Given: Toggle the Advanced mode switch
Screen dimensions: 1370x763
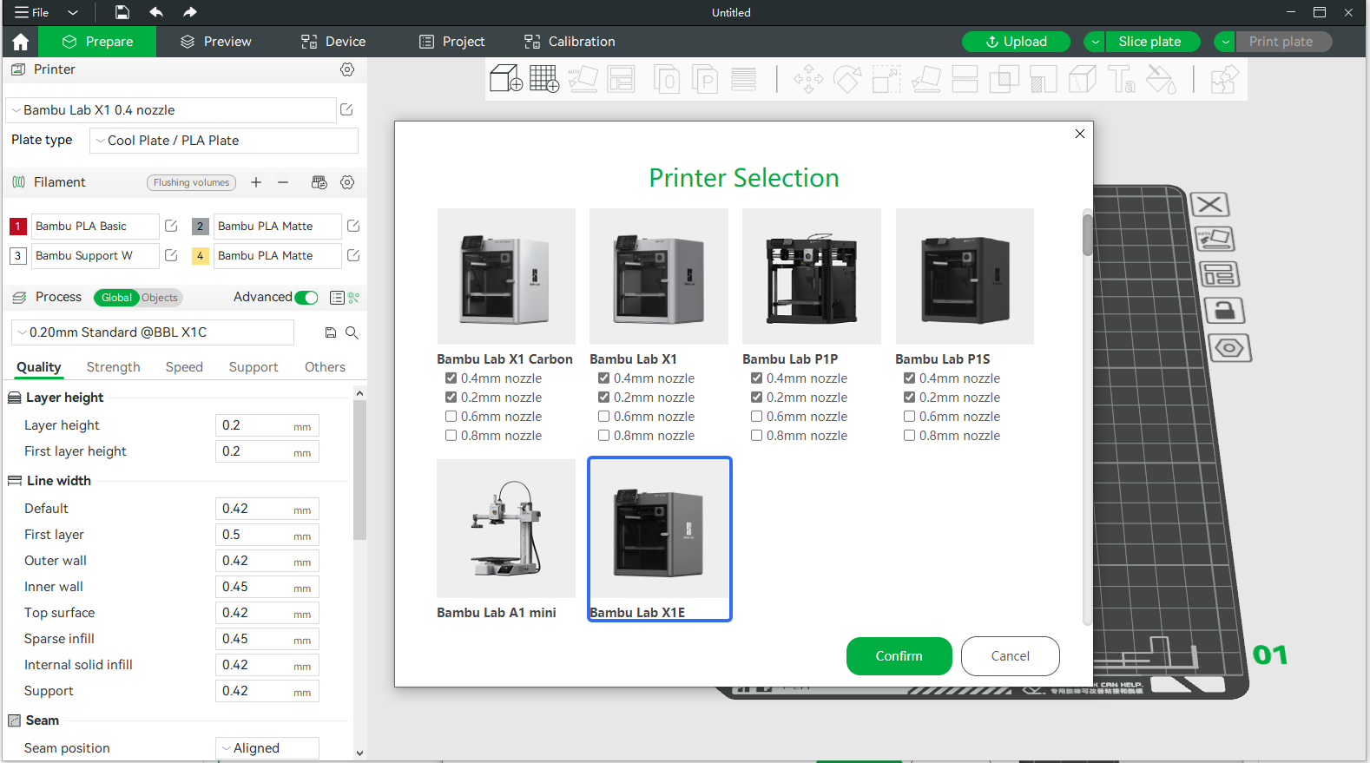Looking at the screenshot, I should point(306,298).
